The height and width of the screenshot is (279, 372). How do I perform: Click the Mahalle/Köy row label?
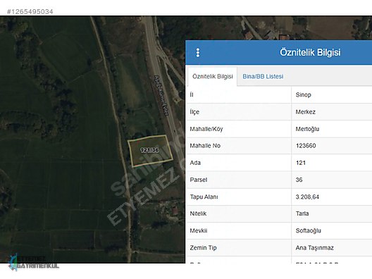206,129
